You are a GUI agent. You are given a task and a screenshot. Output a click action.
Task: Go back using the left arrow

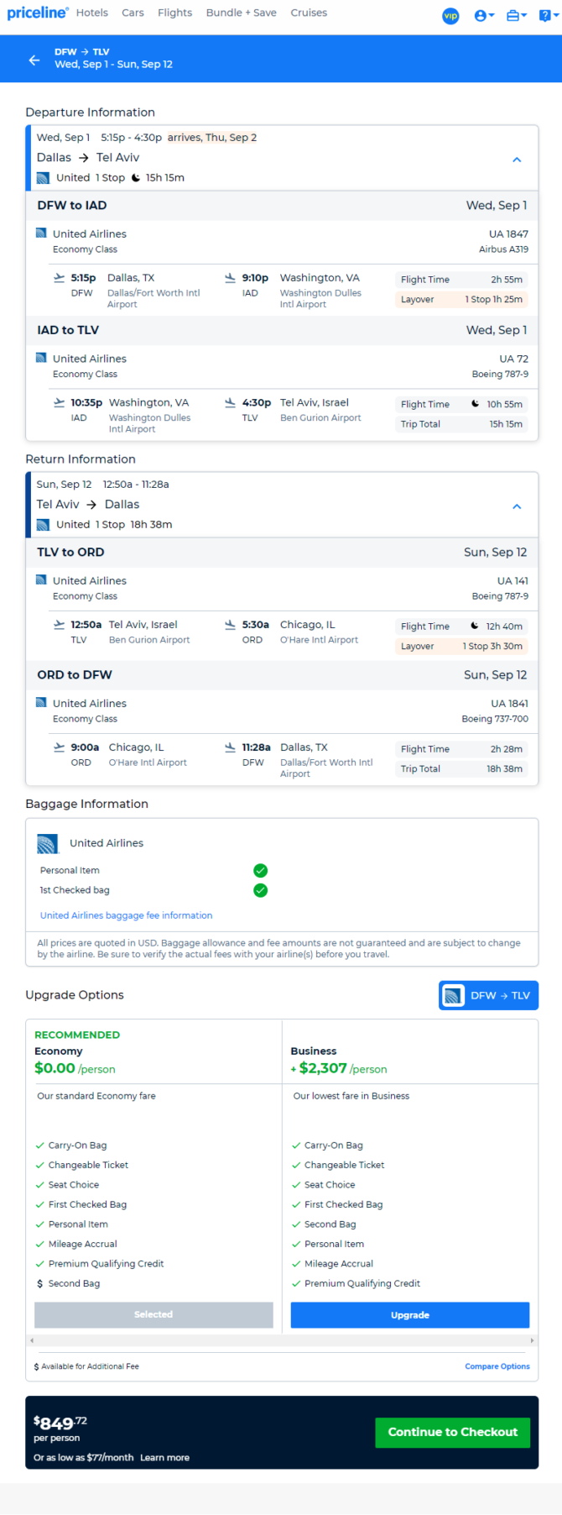coord(34,60)
